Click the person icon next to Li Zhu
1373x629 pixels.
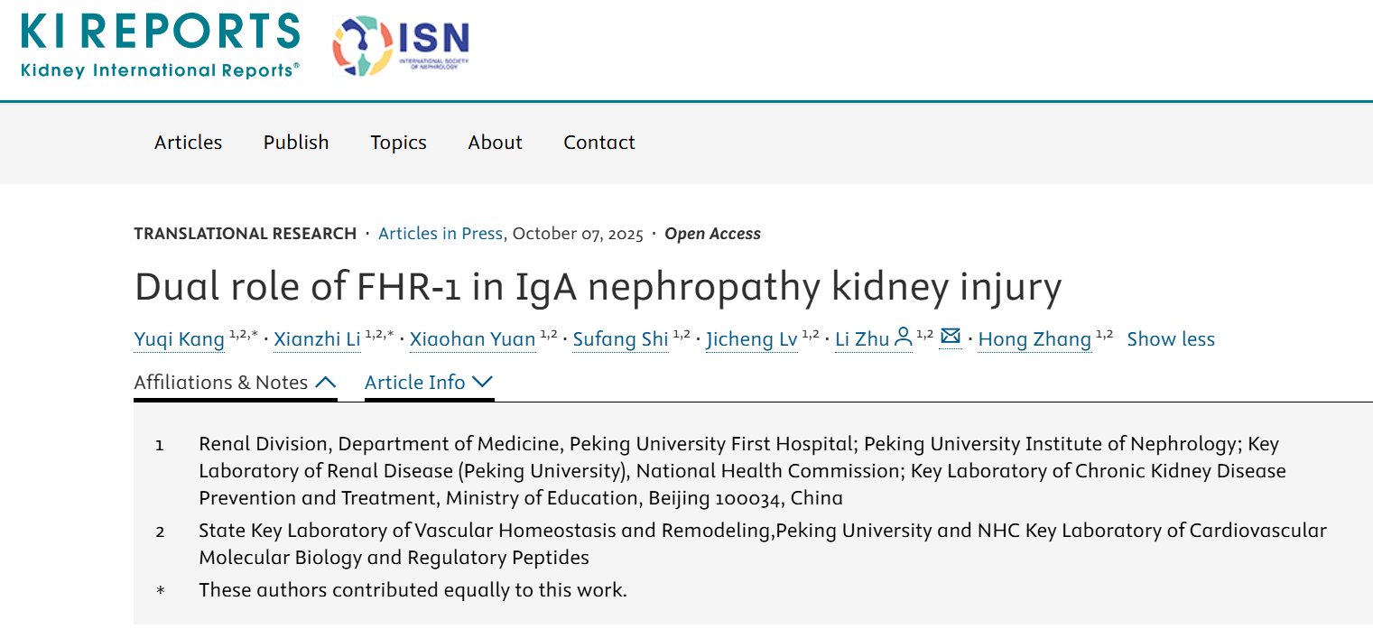click(903, 338)
